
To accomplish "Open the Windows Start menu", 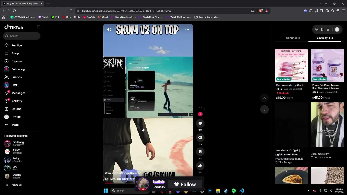I will pyautogui.click(x=105, y=191).
